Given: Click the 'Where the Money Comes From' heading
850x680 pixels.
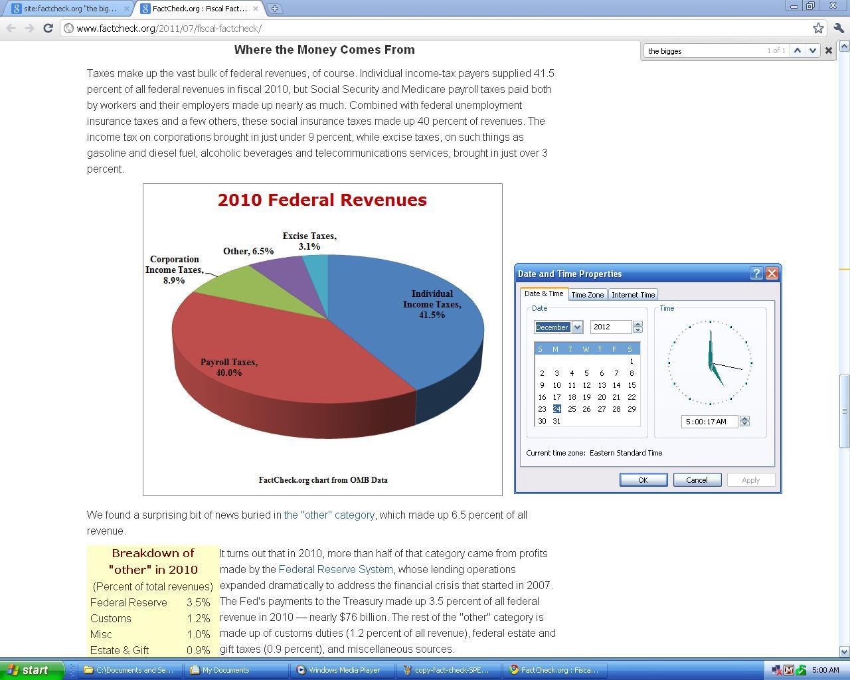Looking at the screenshot, I should (324, 50).
